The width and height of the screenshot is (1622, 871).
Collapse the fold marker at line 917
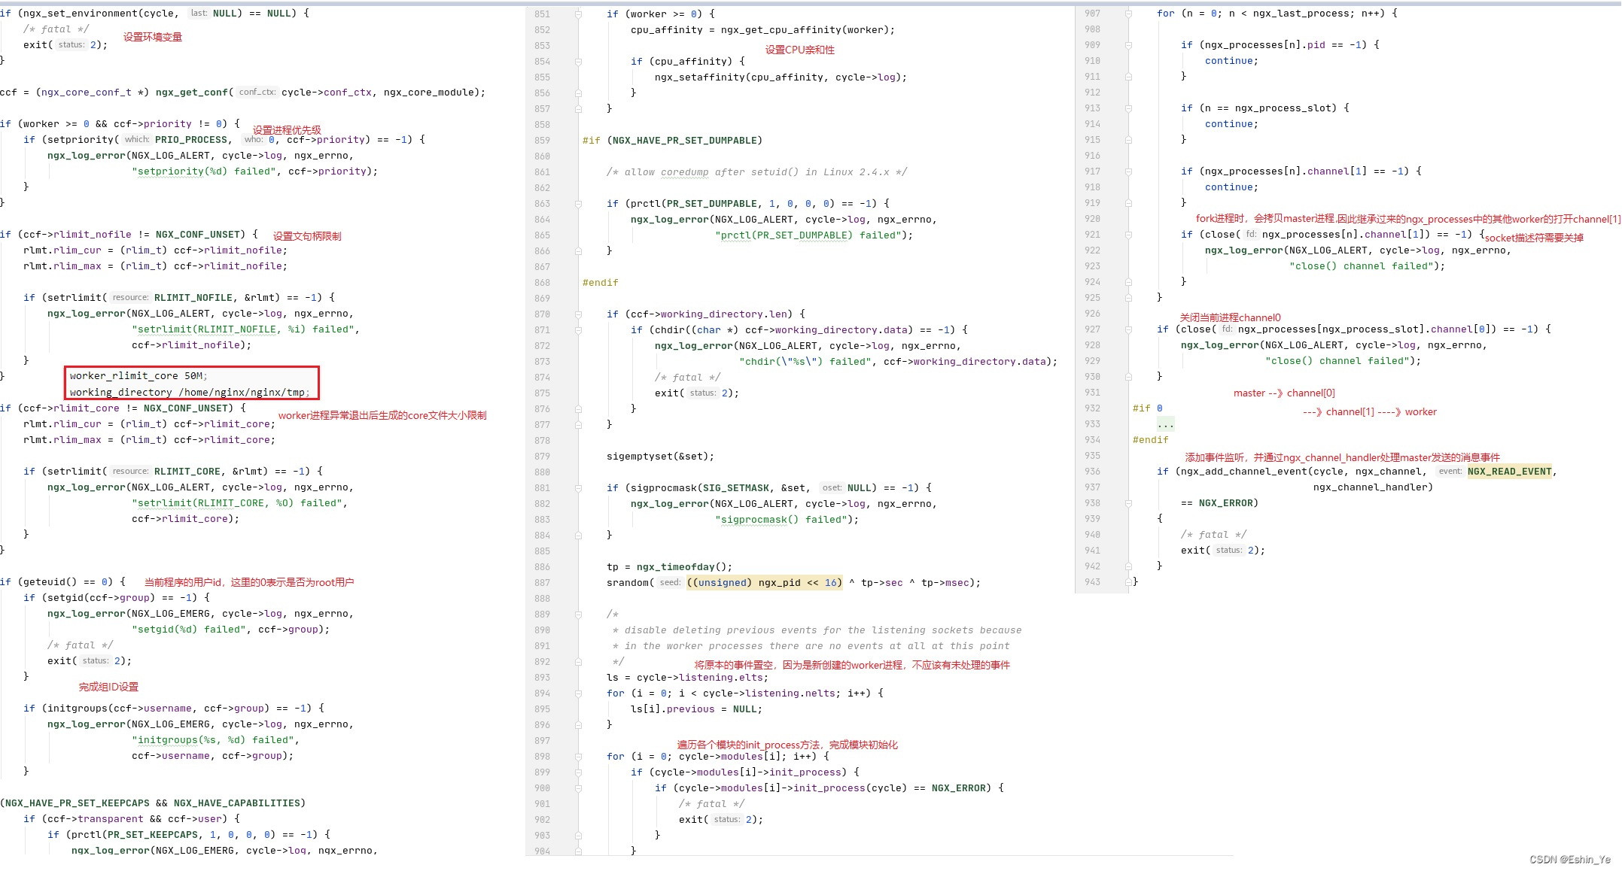click(1128, 171)
